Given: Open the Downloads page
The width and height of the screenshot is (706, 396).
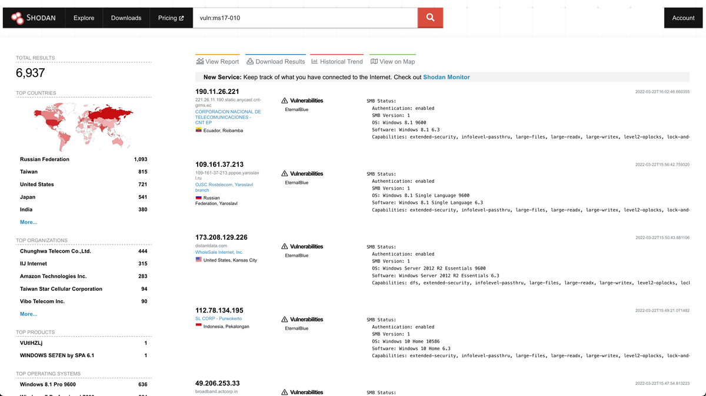Looking at the screenshot, I should pyautogui.click(x=126, y=18).
